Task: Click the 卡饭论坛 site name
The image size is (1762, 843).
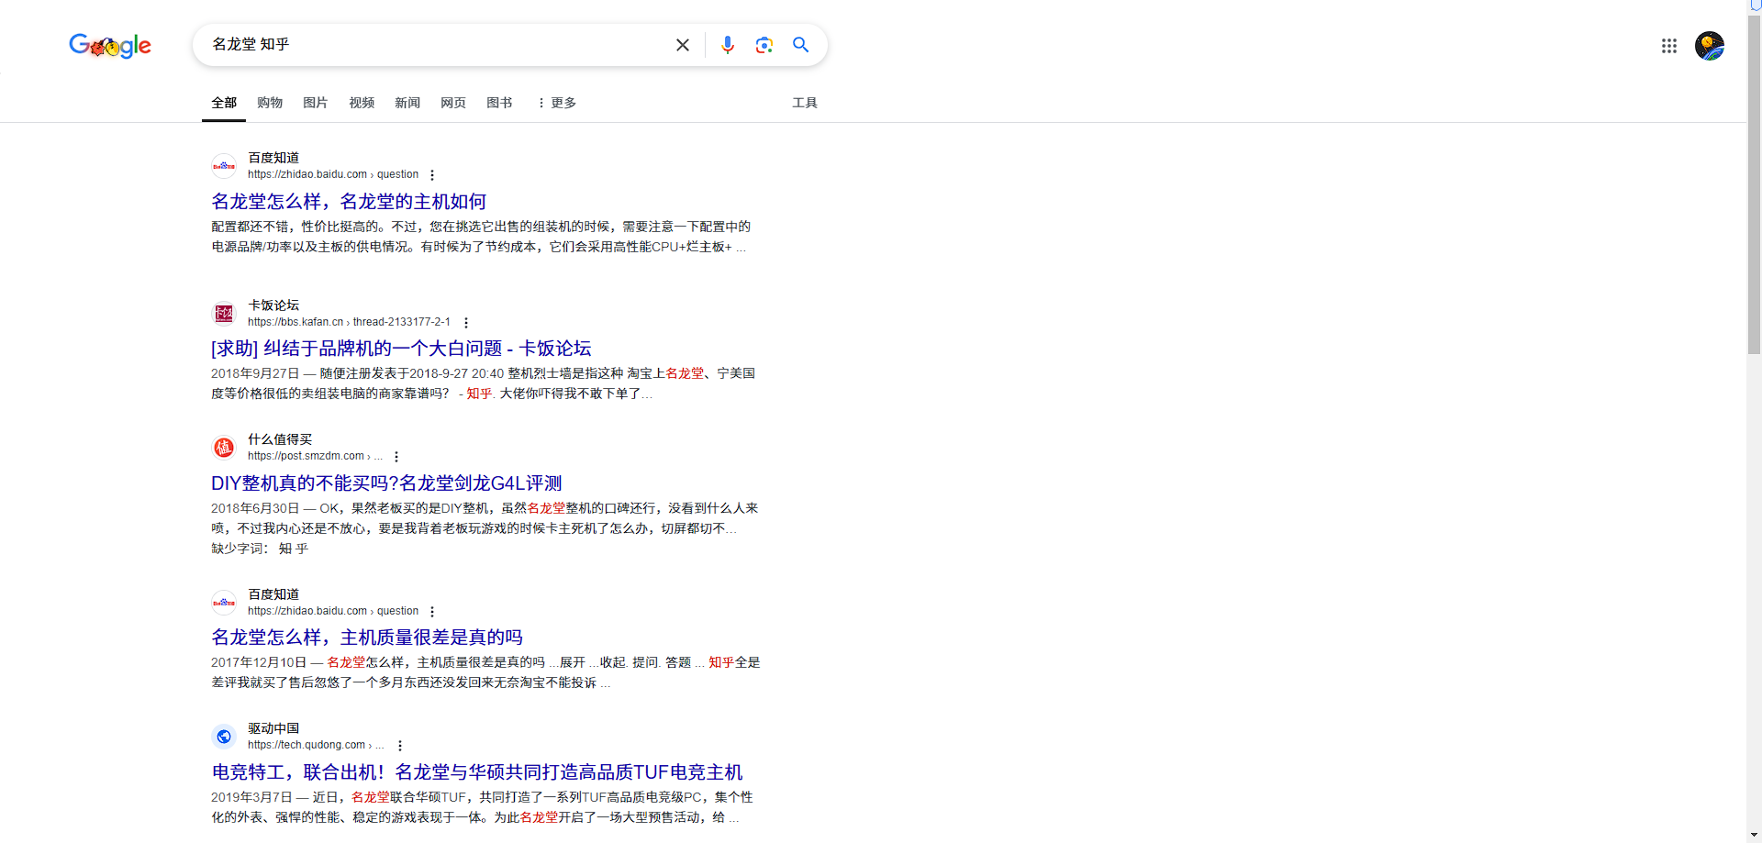Action: click(273, 305)
